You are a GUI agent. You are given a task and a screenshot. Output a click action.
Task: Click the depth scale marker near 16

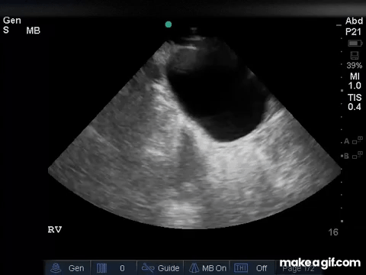click(342, 221)
